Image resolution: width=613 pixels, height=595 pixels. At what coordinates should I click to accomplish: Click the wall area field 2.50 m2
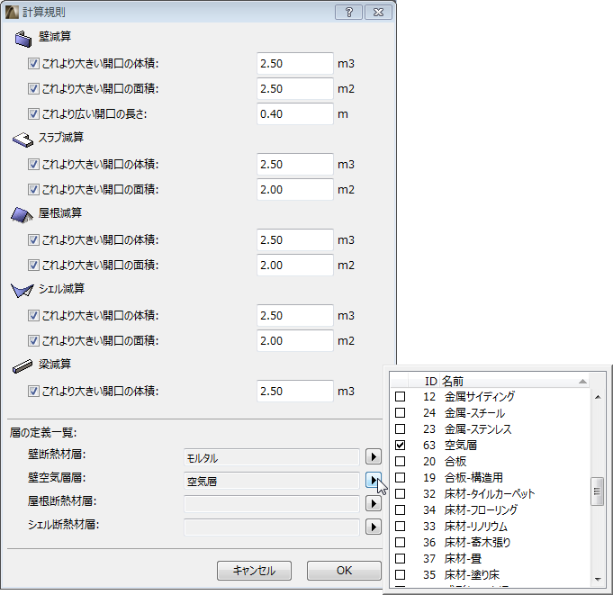pyautogui.click(x=295, y=89)
